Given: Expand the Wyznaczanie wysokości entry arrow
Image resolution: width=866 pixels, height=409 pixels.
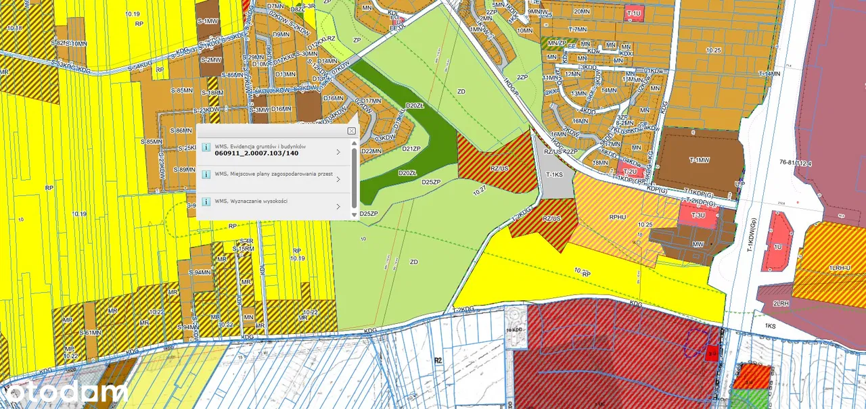Looking at the screenshot, I should pos(338,205).
